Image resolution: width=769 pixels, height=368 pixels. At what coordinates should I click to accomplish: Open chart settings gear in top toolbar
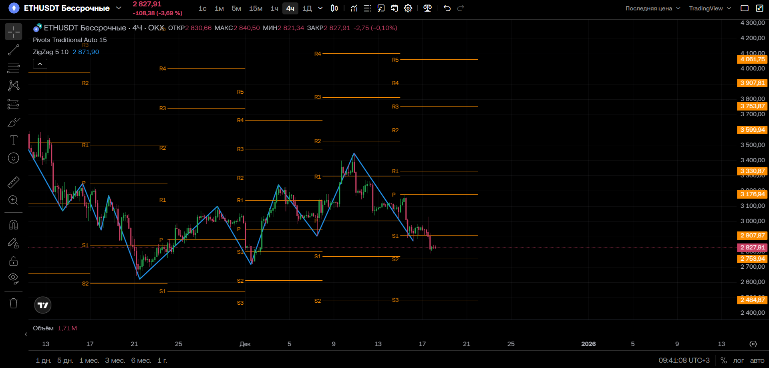click(x=408, y=8)
